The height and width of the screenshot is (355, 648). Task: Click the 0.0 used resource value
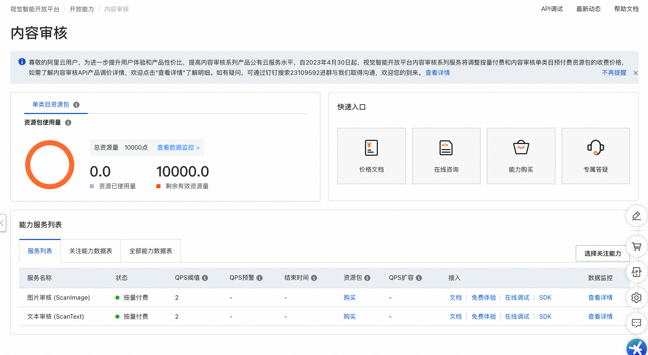(x=100, y=171)
